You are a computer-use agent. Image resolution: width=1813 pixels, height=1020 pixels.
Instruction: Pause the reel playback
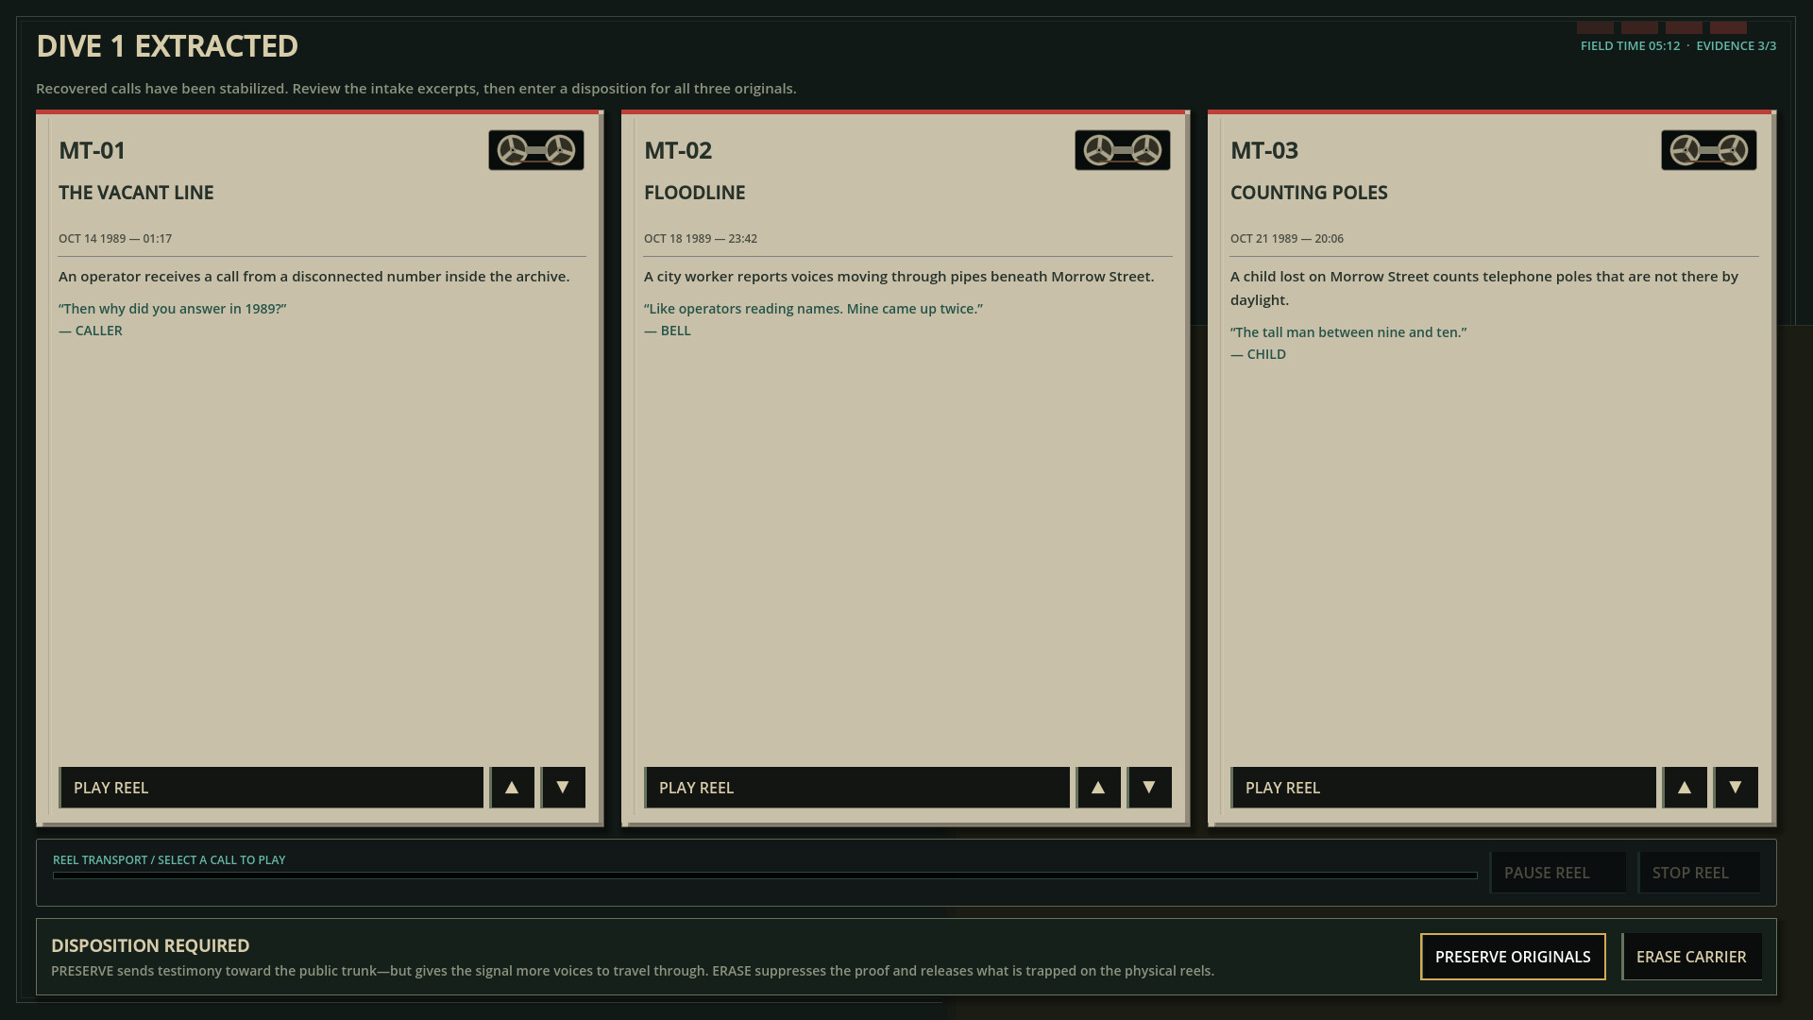1558,873
